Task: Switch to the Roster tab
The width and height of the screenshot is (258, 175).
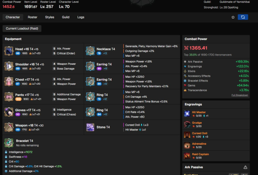Action: coord(32,17)
